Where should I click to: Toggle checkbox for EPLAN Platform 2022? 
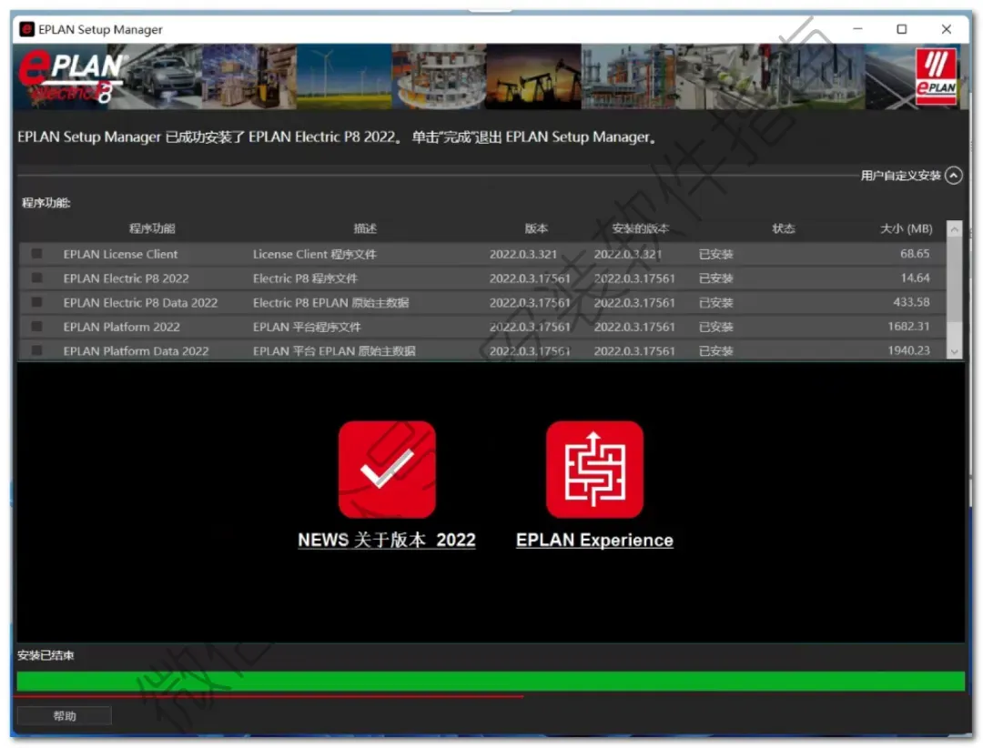pyautogui.click(x=37, y=327)
